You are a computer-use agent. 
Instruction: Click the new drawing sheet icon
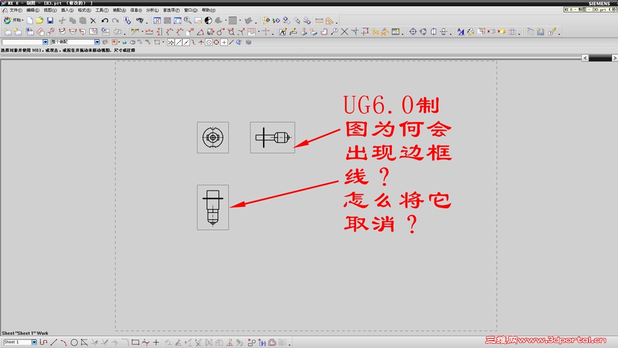(8, 32)
